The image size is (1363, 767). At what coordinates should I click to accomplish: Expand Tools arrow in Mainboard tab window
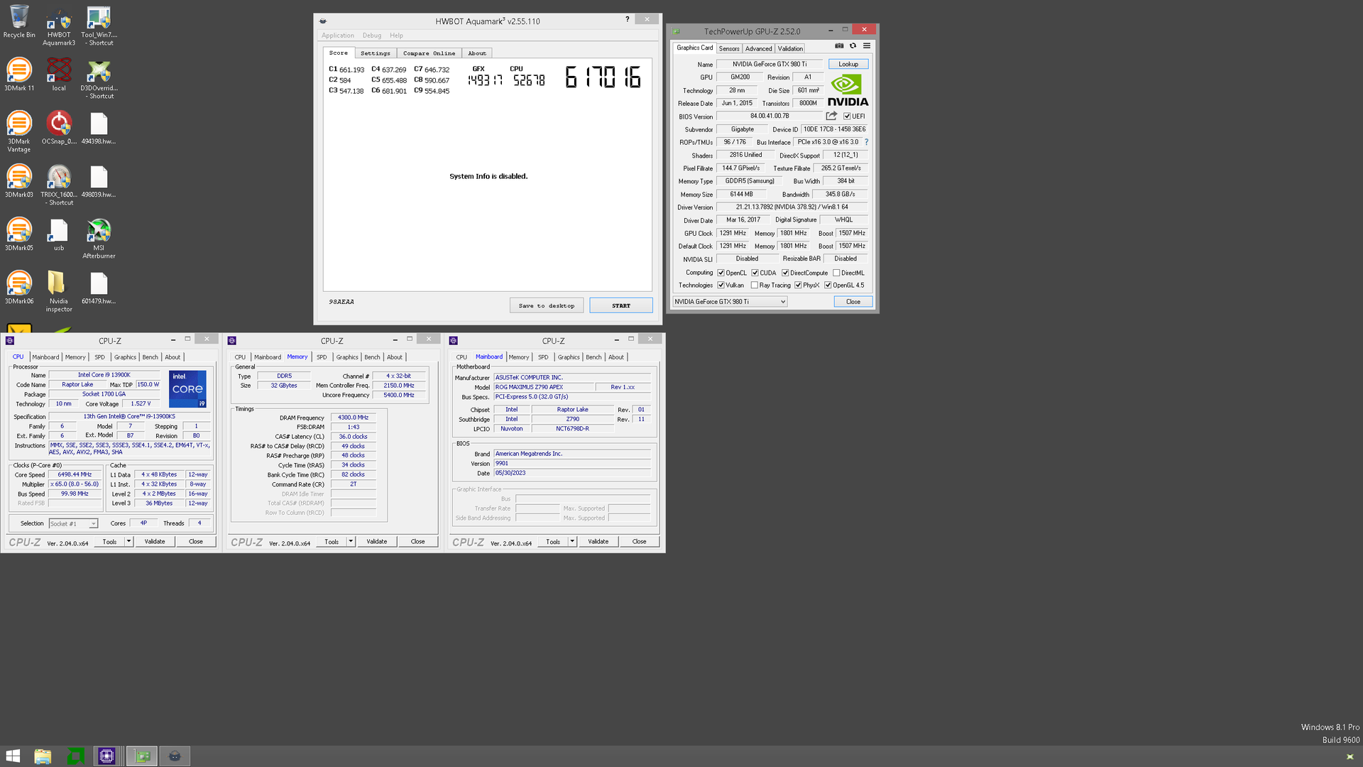point(572,542)
